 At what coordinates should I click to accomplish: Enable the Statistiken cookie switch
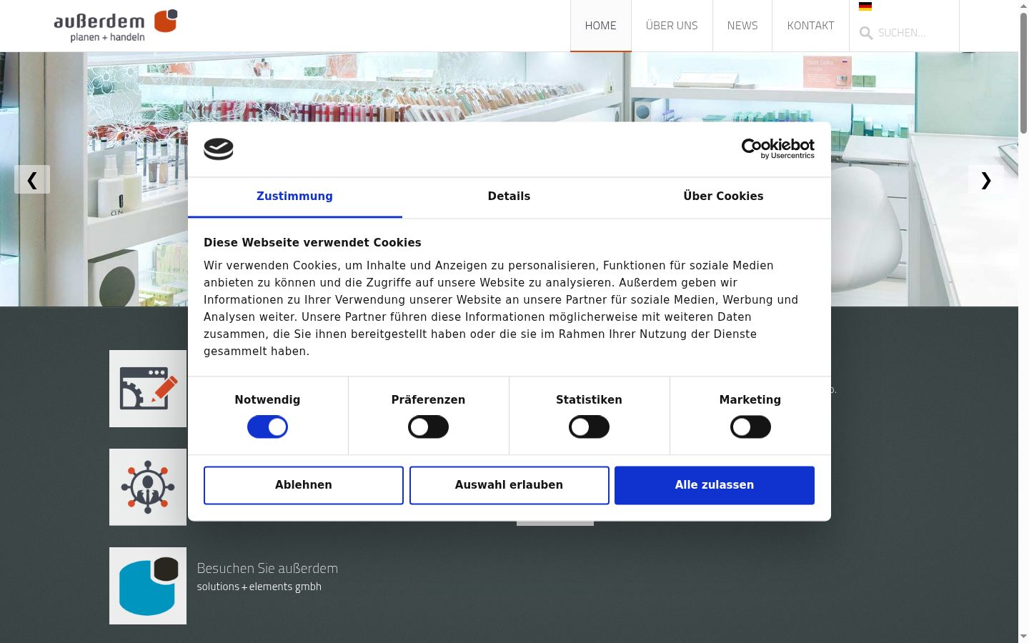point(589,427)
